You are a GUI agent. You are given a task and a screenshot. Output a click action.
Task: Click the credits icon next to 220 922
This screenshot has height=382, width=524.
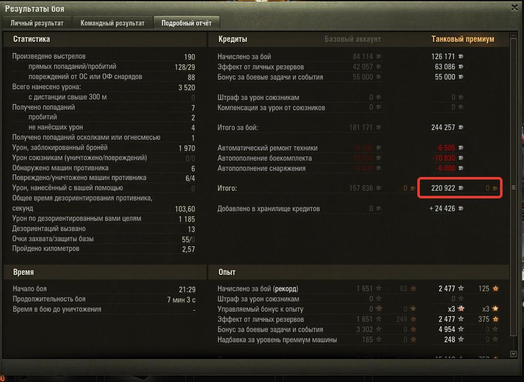[461, 188]
